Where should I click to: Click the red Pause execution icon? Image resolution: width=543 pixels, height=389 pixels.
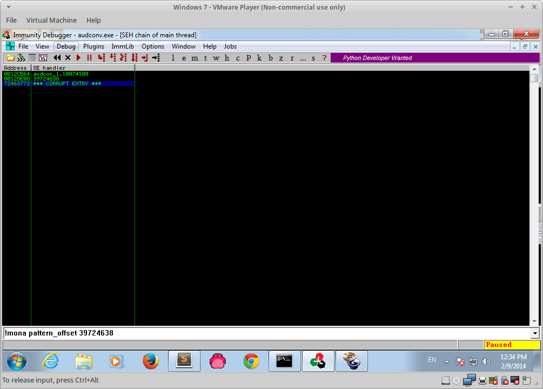point(89,58)
